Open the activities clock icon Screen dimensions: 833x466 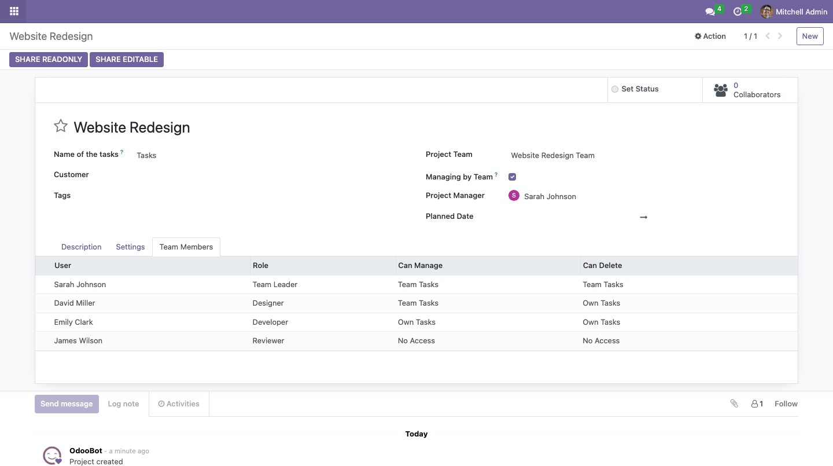click(x=737, y=12)
